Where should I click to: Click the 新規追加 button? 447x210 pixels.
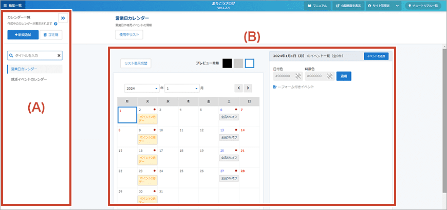(x=23, y=35)
